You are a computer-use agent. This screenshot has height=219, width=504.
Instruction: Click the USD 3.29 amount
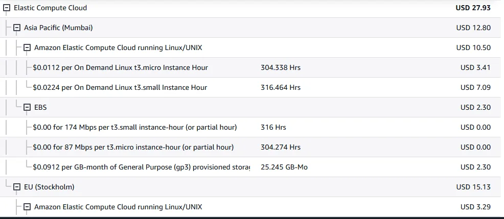point(475,207)
